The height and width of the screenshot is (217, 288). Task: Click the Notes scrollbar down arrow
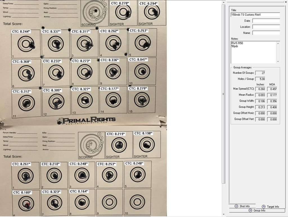pos(278,61)
